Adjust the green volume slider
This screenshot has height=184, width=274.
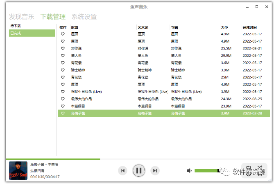click(207, 171)
